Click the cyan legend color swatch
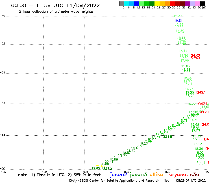The width and height of the screenshot is (209, 183). click(127, 3)
